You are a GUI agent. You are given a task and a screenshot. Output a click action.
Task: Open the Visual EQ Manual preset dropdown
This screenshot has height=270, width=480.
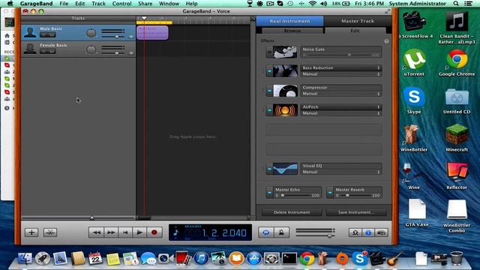pos(341,172)
